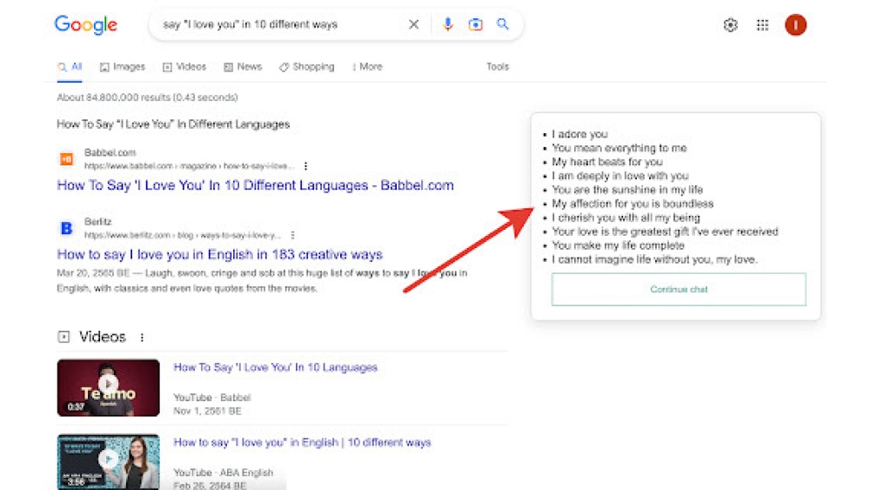Click 'How To Say I Love You In Different Languages' heading
Viewport: 870px width, 490px height.
point(173,124)
